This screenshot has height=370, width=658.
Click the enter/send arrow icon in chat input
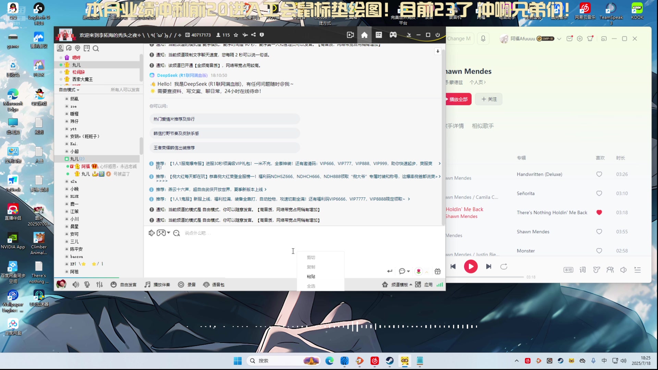click(x=390, y=271)
